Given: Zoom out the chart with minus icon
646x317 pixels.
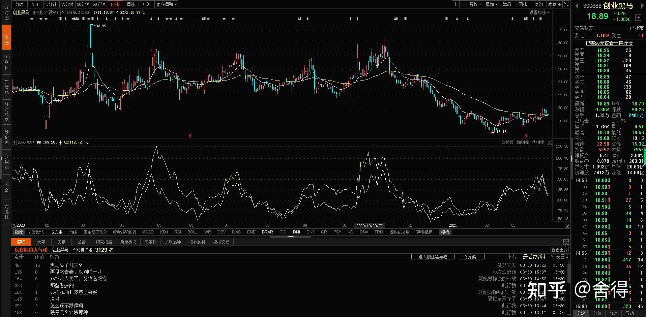Looking at the screenshot, I should pos(463,4).
